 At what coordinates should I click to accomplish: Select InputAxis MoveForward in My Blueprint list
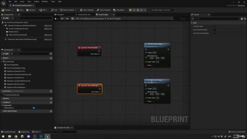15,84
